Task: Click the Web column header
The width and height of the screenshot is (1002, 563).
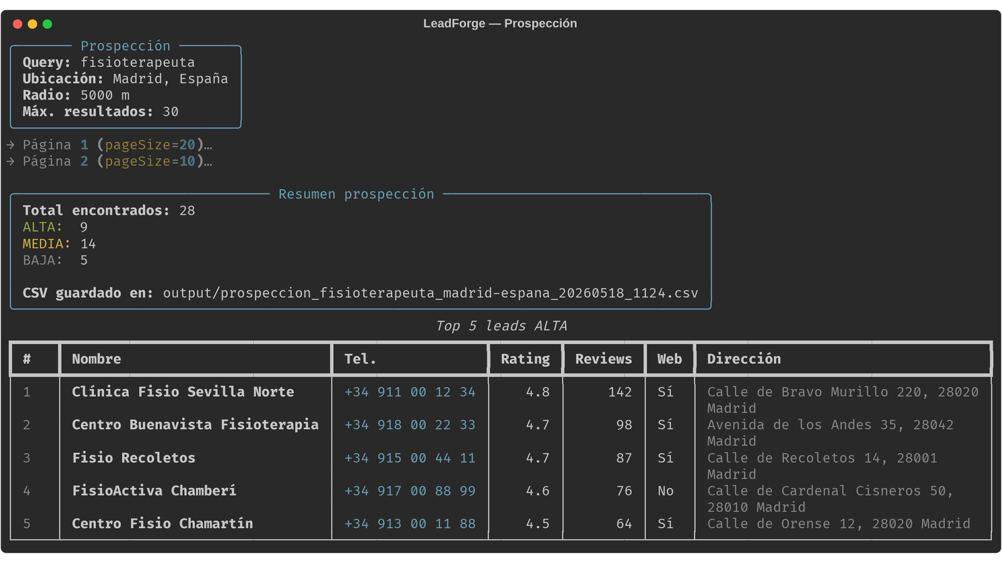Action: [x=669, y=359]
